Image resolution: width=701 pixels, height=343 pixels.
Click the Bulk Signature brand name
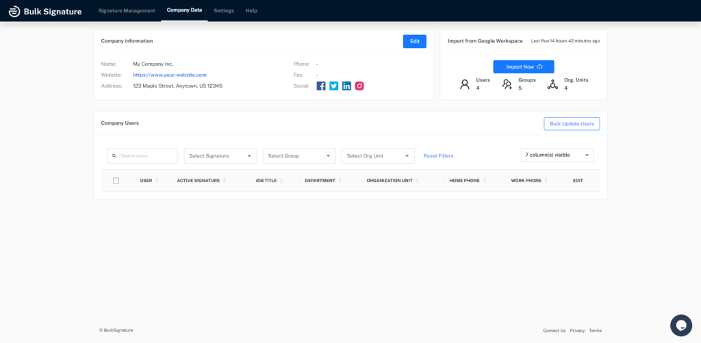[53, 12]
